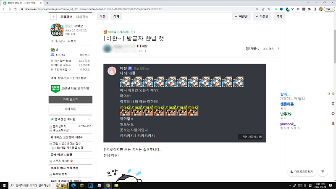
Task: Open Minecraft block icon in taskbar
Action: point(82,185)
